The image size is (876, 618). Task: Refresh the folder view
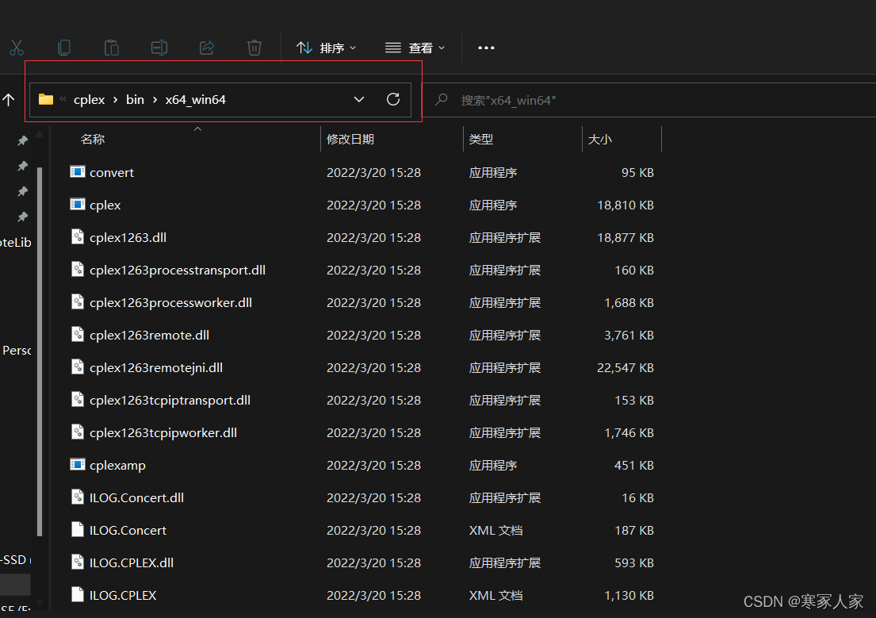(x=393, y=99)
